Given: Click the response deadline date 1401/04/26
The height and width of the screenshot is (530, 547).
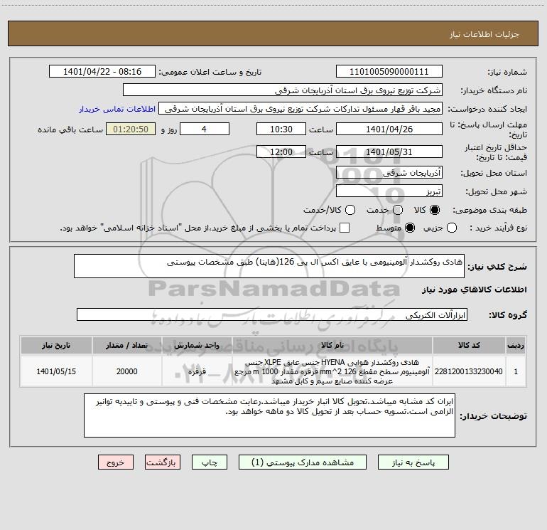Looking at the screenshot, I should click(389, 129).
